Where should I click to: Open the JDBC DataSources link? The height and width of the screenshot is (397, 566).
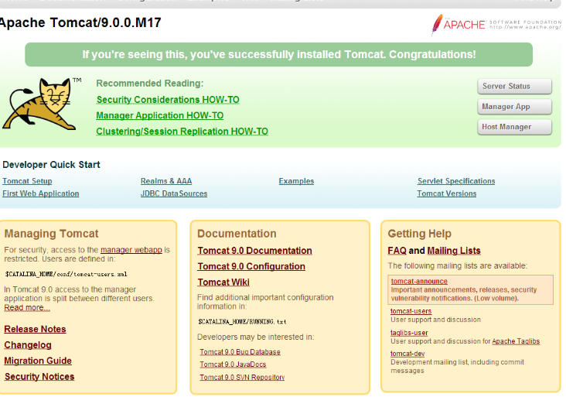pos(173,193)
